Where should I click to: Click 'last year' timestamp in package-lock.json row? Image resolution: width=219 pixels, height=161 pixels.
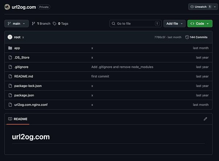202,86
